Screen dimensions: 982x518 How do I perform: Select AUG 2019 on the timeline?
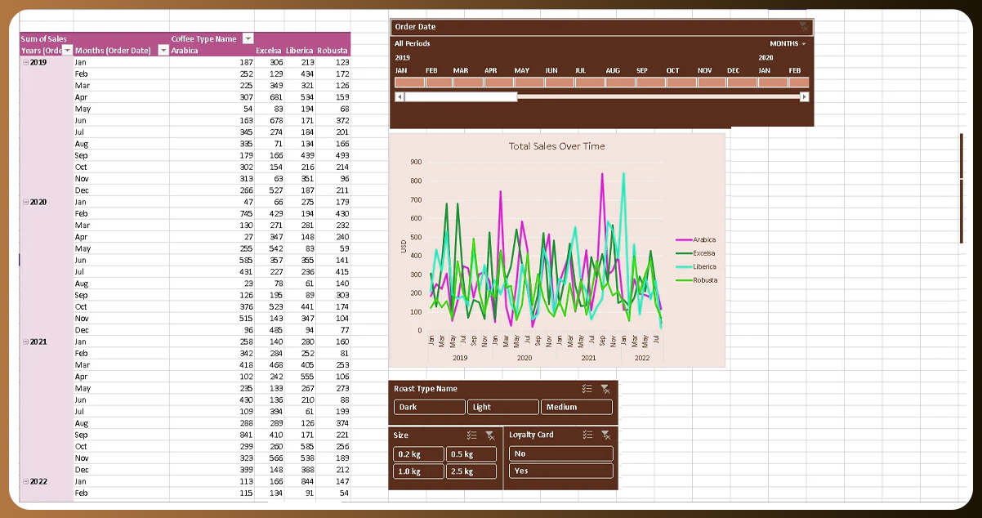coord(620,83)
